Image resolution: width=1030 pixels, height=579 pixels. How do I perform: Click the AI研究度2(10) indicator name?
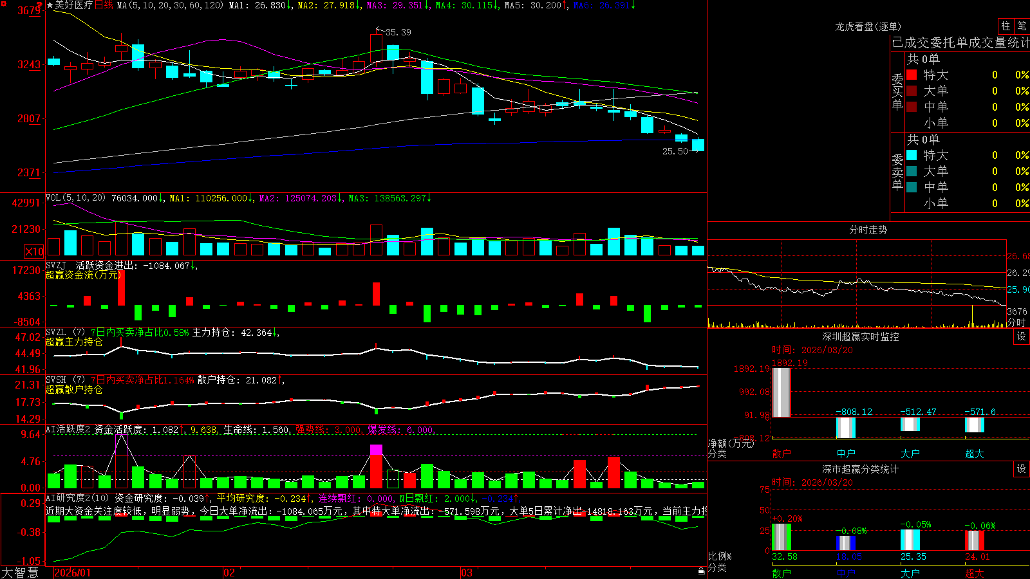tap(77, 498)
